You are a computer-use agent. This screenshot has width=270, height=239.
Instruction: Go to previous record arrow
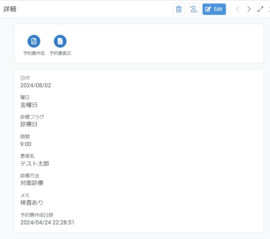pyautogui.click(x=238, y=9)
